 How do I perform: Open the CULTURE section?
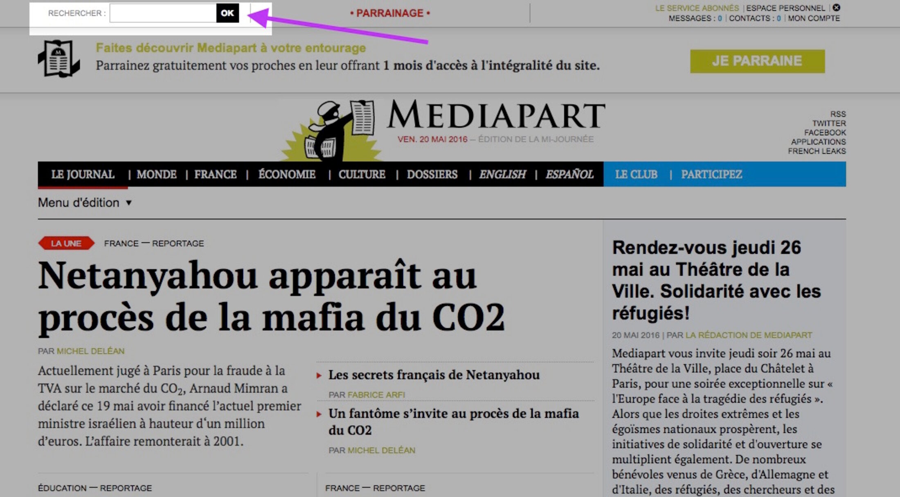coord(362,175)
